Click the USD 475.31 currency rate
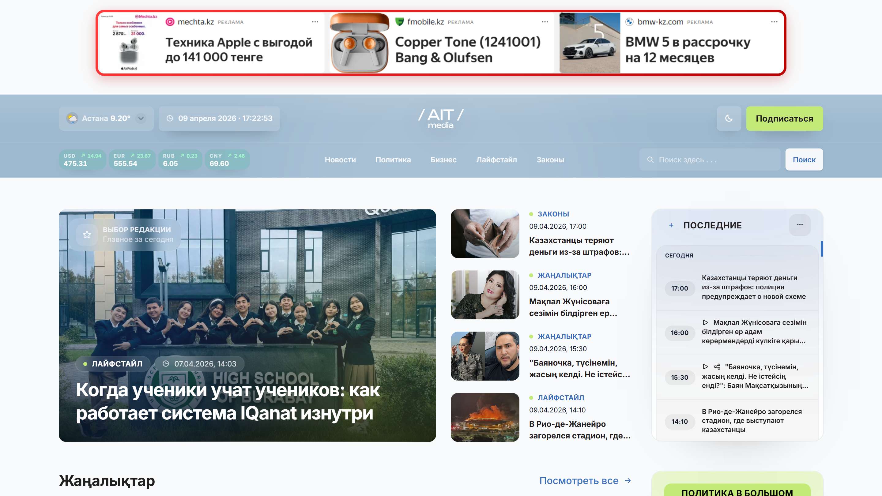 click(82, 160)
